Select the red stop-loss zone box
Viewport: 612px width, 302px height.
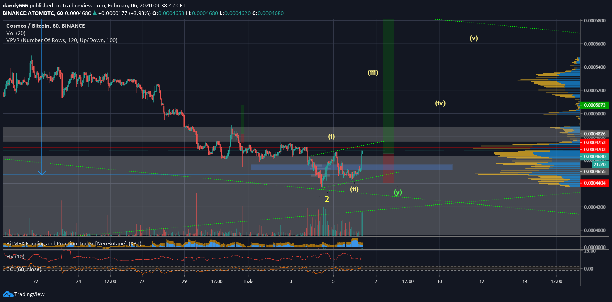click(x=389, y=169)
